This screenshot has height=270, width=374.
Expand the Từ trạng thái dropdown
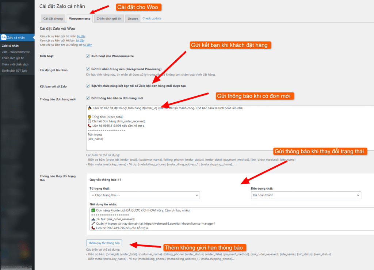pyautogui.click(x=145, y=195)
